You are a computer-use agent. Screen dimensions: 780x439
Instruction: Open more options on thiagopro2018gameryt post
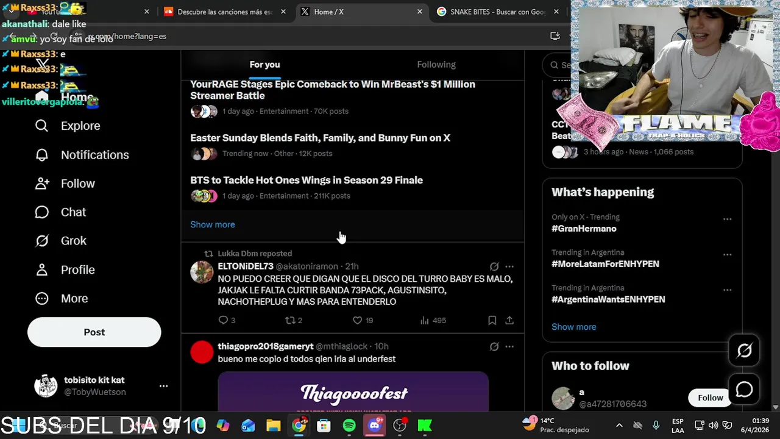pyautogui.click(x=509, y=346)
